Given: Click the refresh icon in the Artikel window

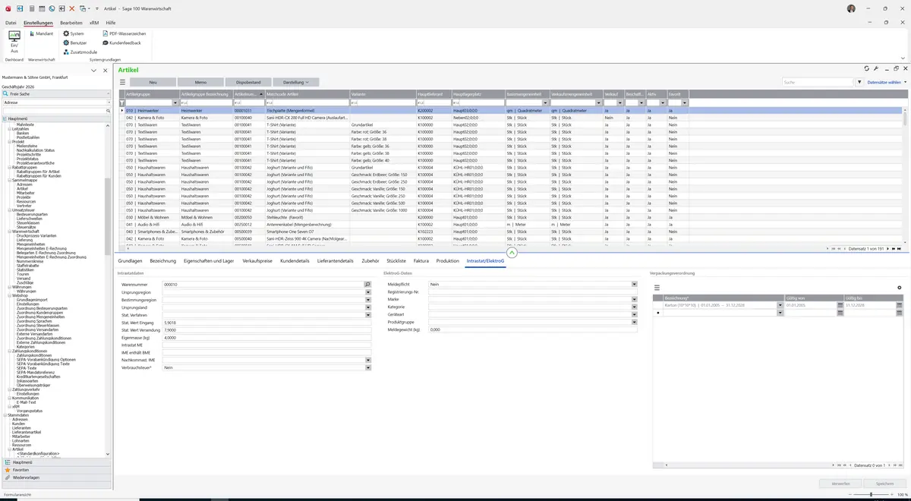Looking at the screenshot, I should [x=868, y=68].
